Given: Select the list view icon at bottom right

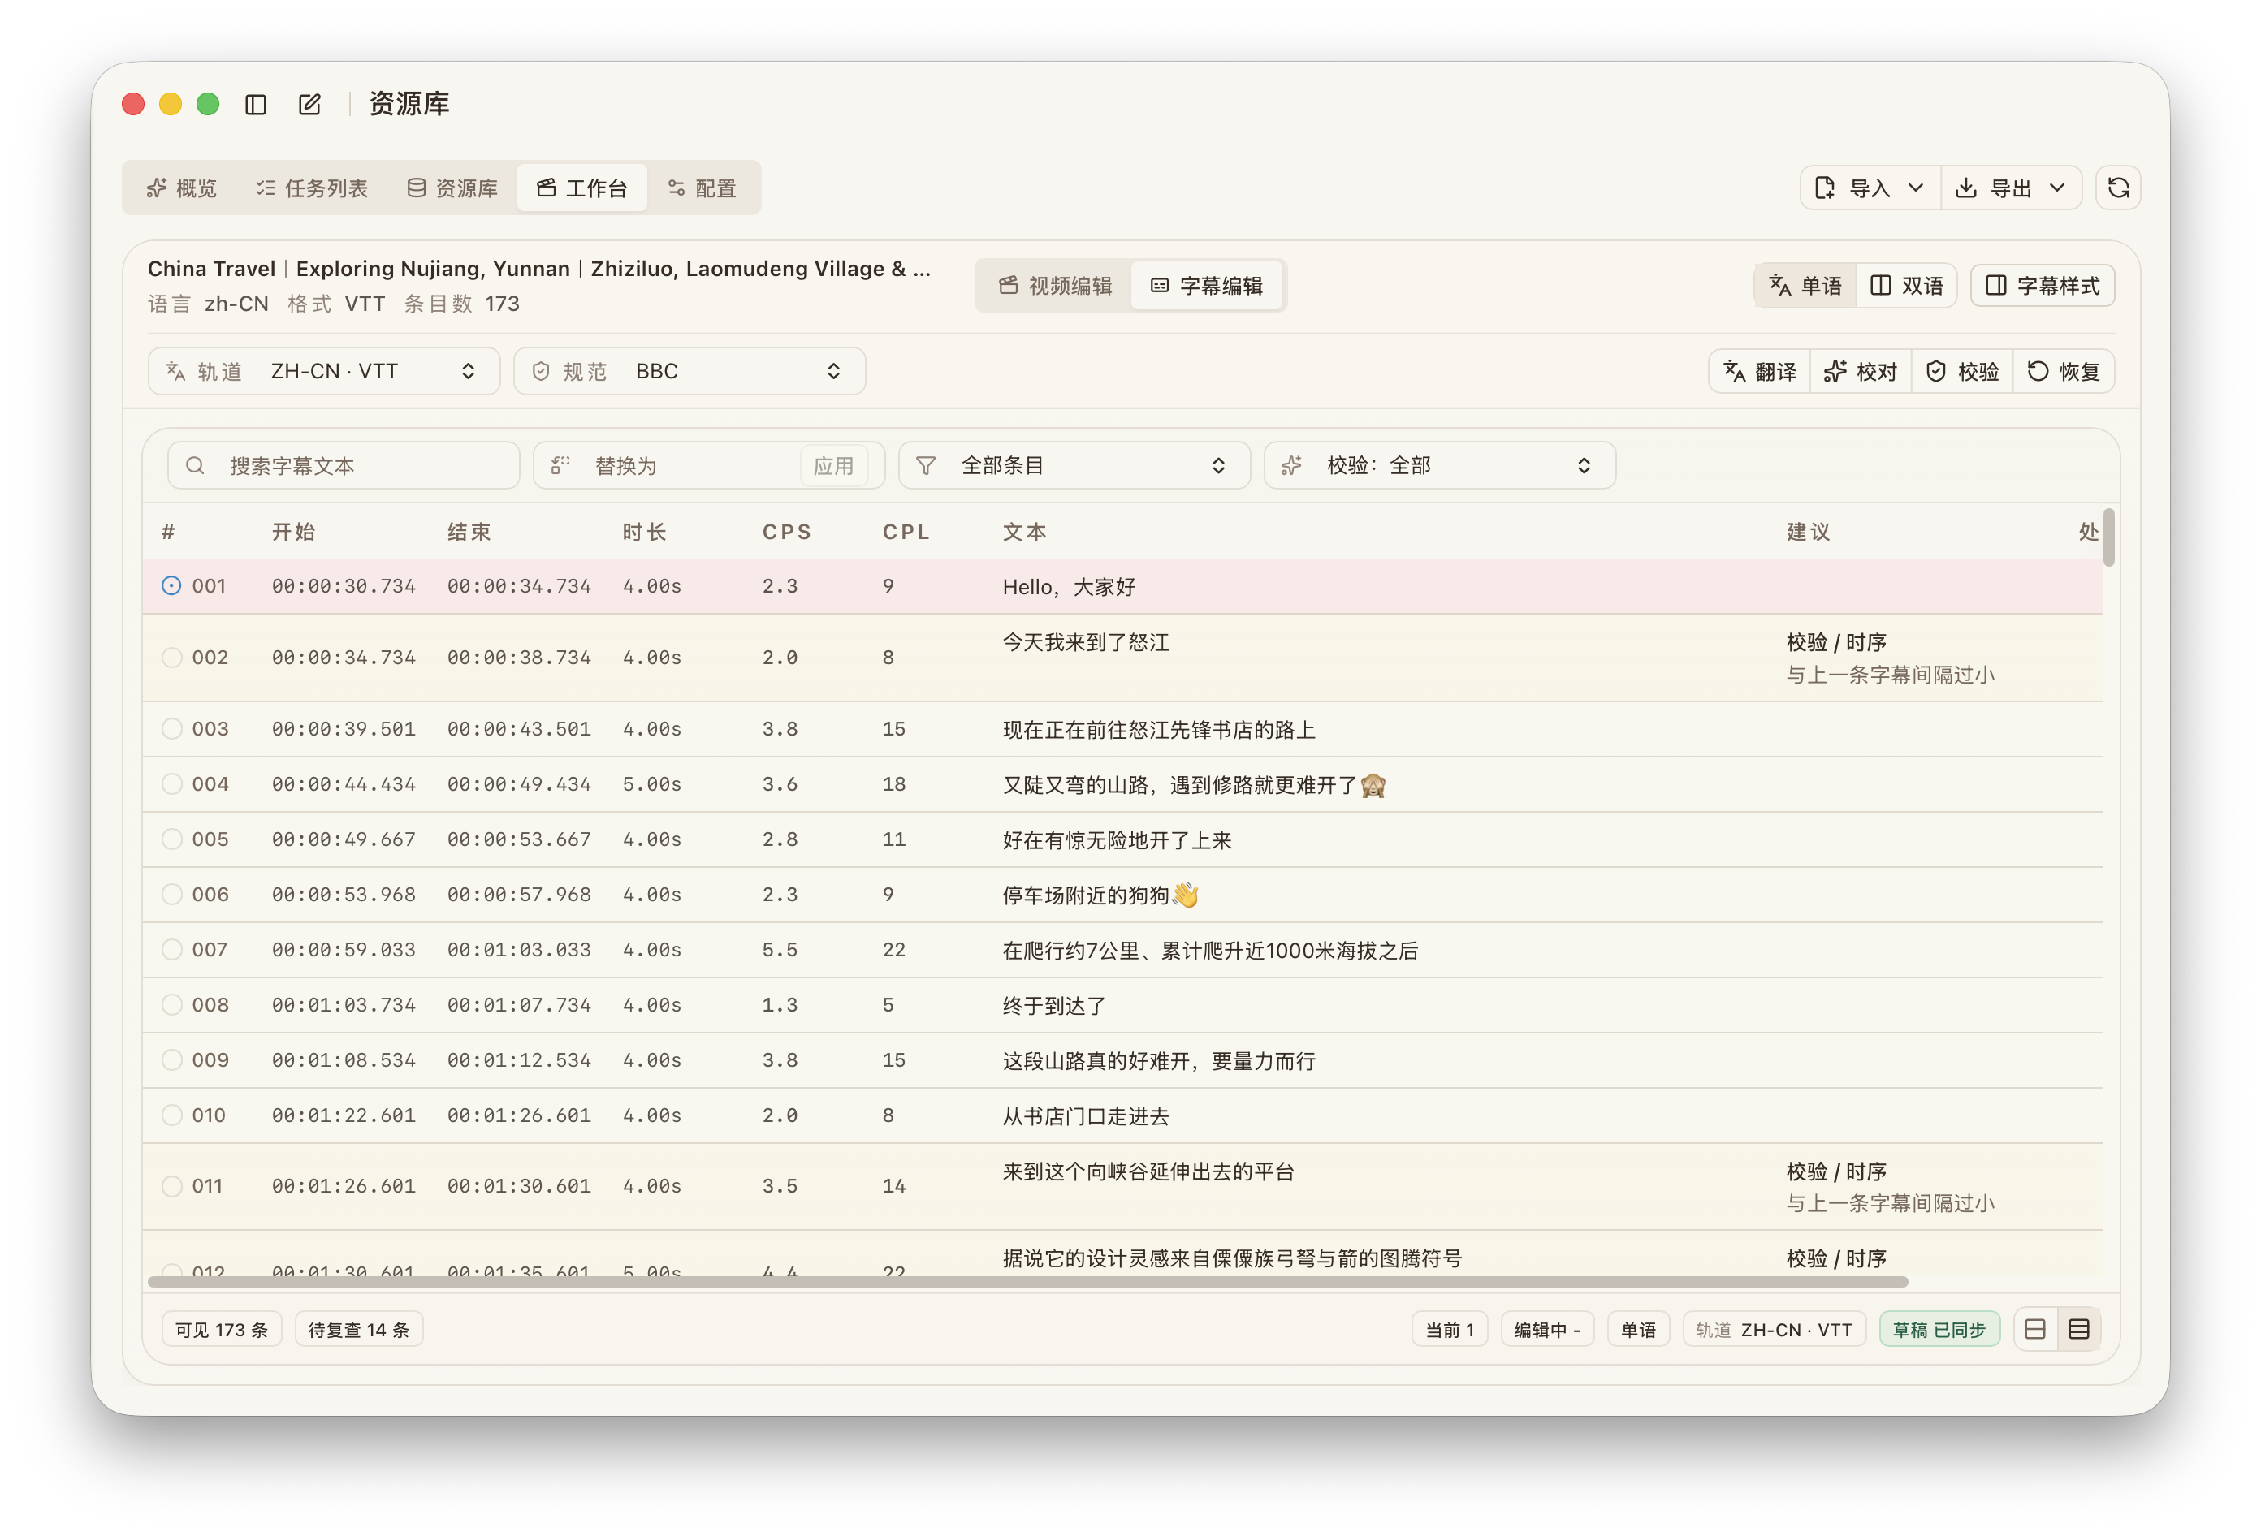Looking at the screenshot, I should click(2080, 1328).
